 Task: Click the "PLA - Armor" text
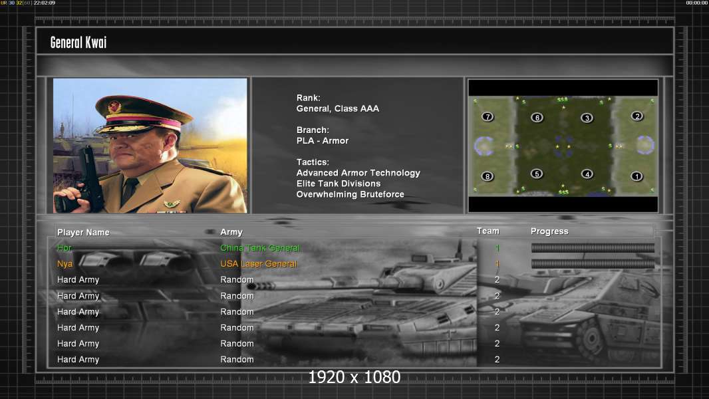pos(323,140)
